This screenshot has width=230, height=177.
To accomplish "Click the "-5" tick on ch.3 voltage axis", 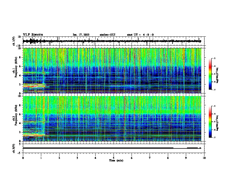I will point(19,153).
